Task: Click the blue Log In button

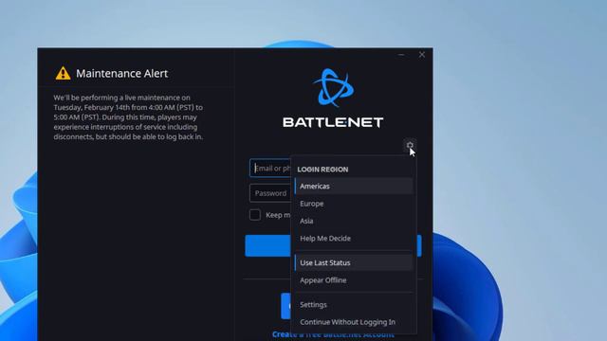Action: pos(267,245)
